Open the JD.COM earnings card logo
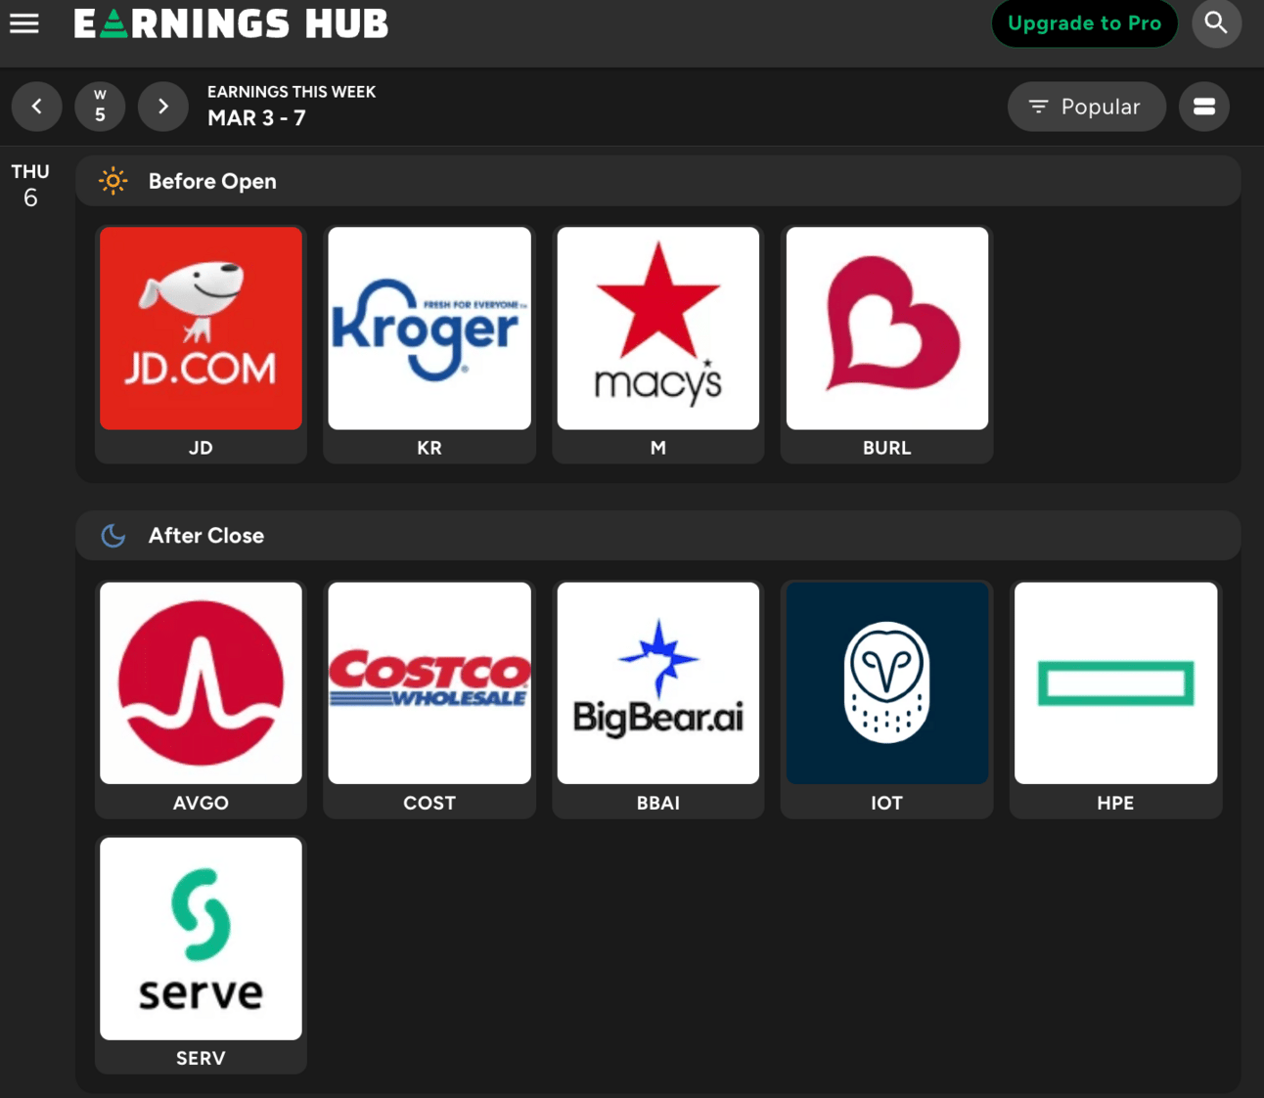Screen dimensions: 1264x1098 tap(201, 329)
